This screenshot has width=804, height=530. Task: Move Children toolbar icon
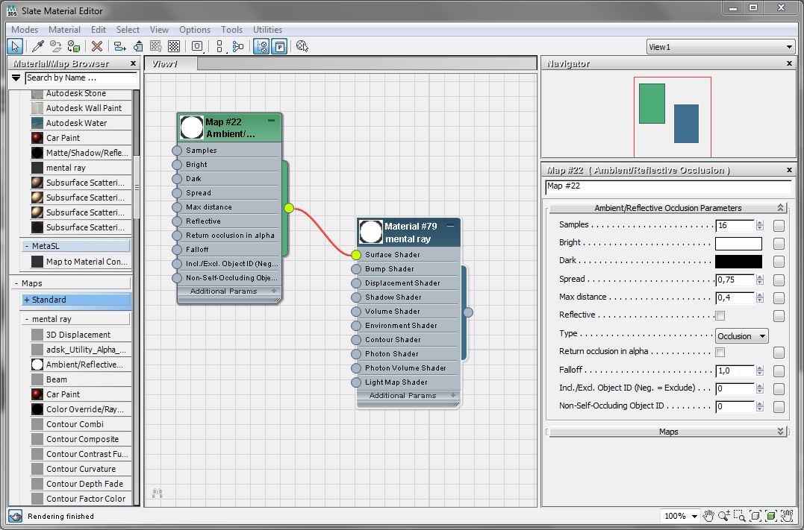click(120, 47)
